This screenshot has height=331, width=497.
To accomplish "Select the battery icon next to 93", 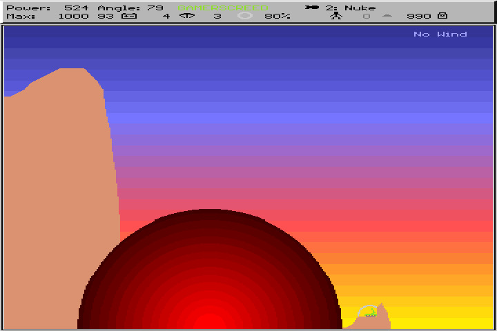I will coord(129,16).
